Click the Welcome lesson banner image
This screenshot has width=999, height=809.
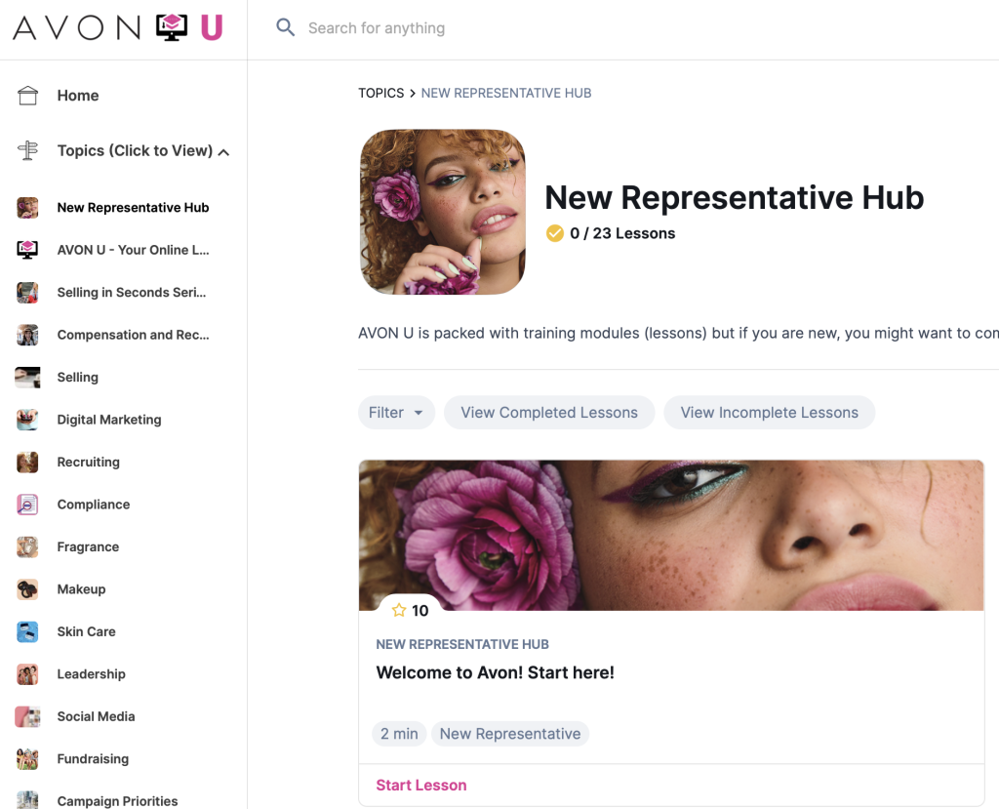(x=671, y=535)
